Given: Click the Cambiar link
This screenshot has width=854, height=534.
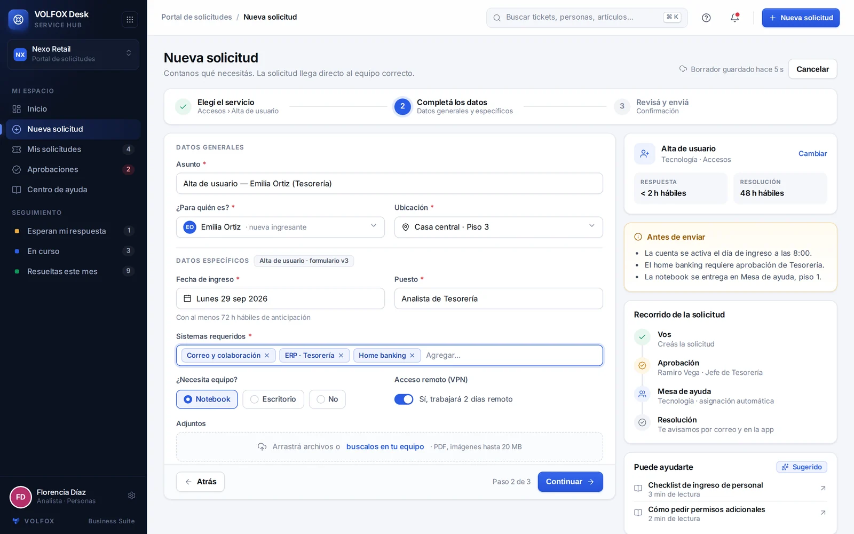Looking at the screenshot, I should point(812,154).
